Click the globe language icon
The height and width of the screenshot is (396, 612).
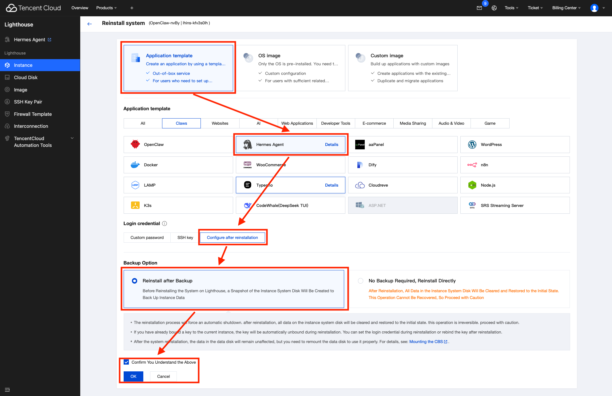(x=494, y=8)
